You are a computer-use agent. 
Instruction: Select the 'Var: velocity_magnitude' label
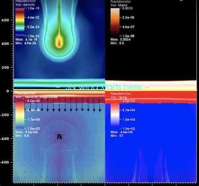(x=36, y=97)
